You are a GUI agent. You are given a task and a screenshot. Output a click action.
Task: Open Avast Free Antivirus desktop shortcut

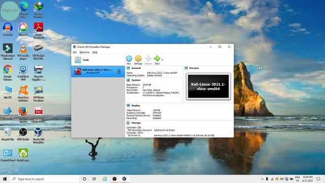[23, 94]
